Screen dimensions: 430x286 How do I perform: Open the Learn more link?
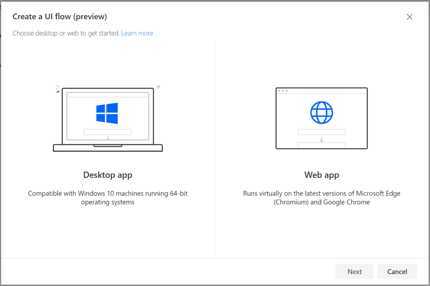pos(137,33)
